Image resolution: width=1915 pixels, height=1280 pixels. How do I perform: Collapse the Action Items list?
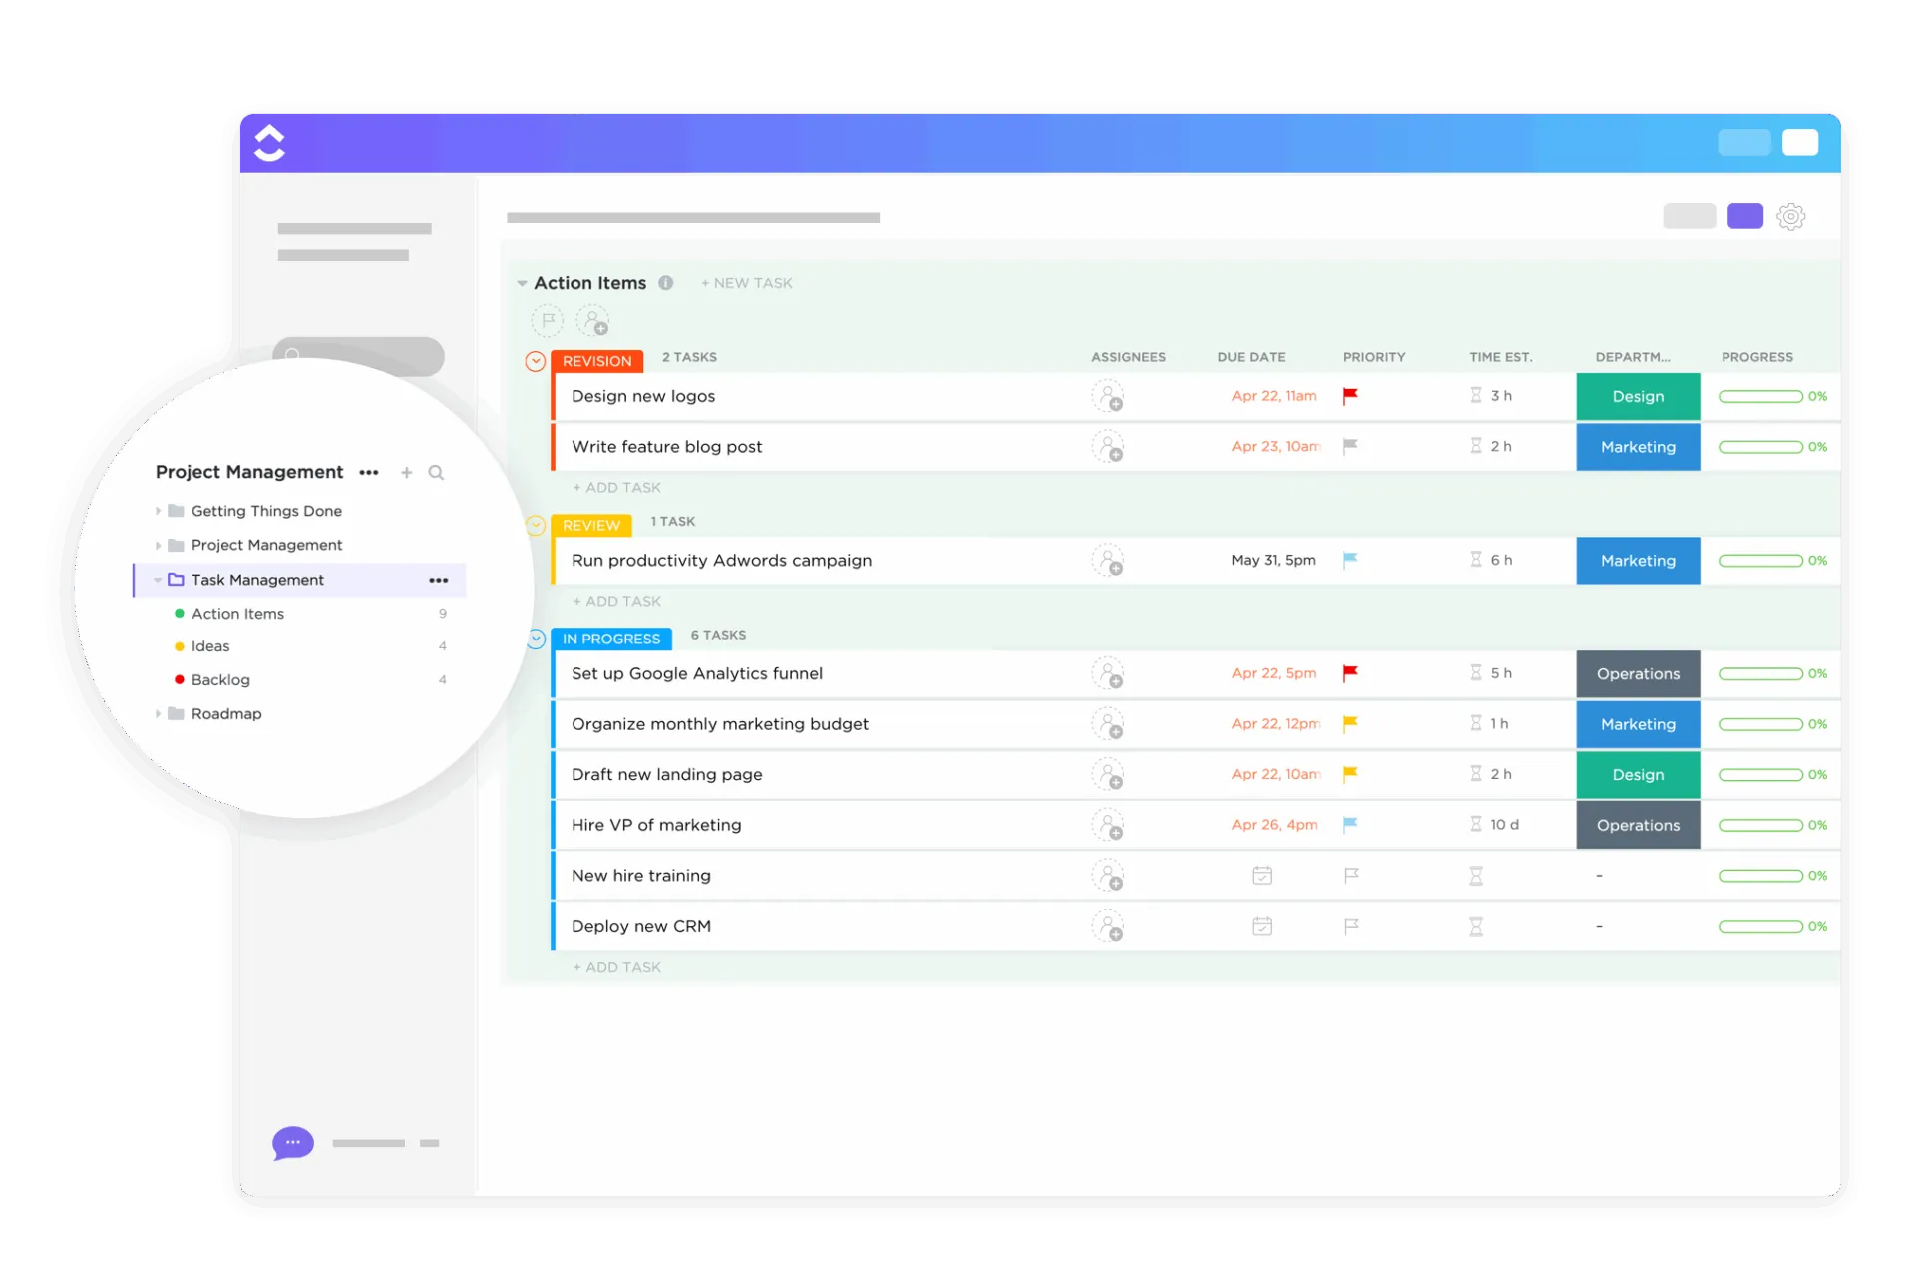(x=522, y=284)
